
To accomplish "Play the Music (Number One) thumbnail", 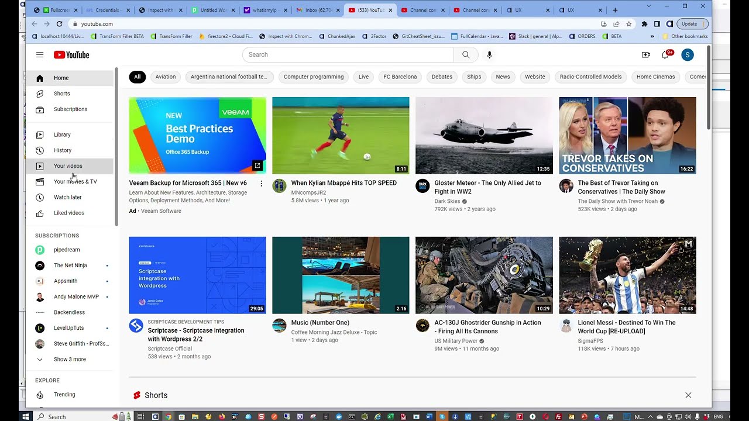I will pyautogui.click(x=341, y=275).
